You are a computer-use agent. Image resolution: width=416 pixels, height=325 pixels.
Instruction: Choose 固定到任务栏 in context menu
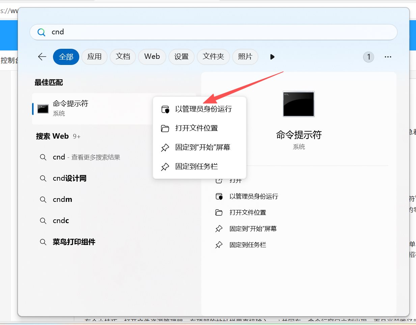click(200, 167)
